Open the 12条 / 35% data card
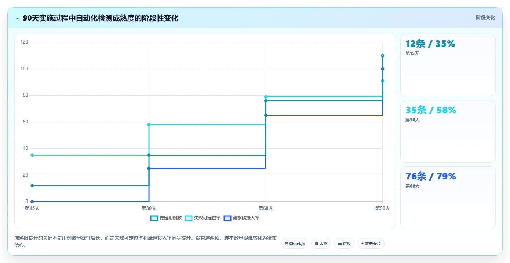This screenshot has width=510, height=263. point(448,65)
